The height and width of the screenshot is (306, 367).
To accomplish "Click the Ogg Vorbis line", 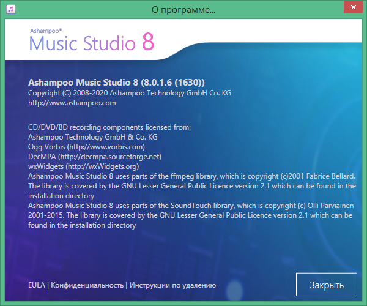I will (x=86, y=147).
